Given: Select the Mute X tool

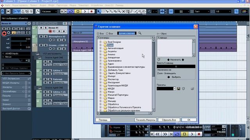Looking at the screenshot, I should point(123,11).
